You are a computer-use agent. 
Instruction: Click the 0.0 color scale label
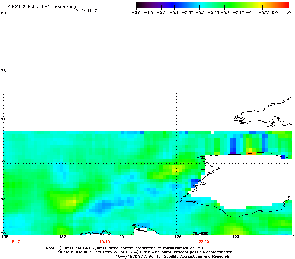click(x=275, y=13)
